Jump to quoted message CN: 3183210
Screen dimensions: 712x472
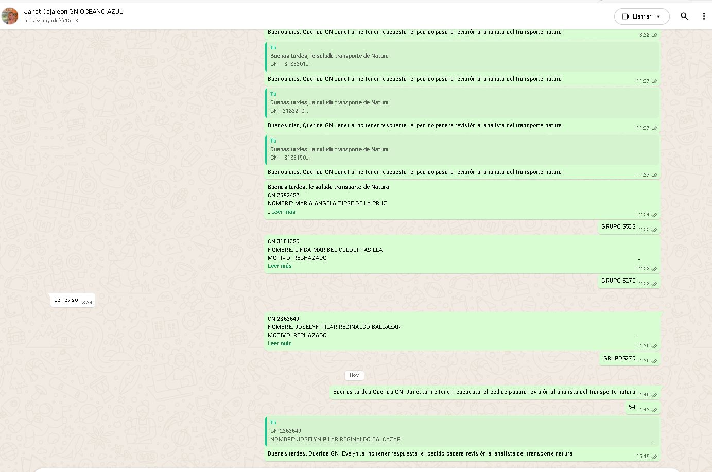point(462,102)
